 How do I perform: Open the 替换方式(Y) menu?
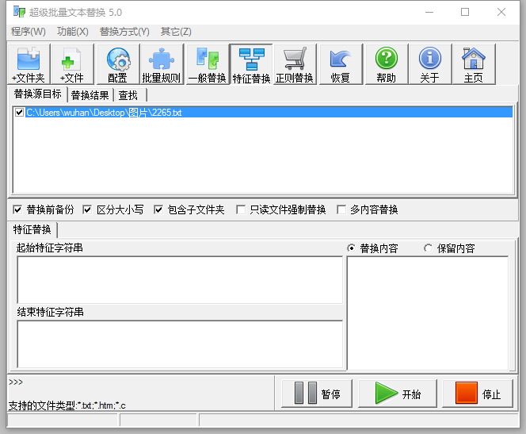(x=124, y=32)
